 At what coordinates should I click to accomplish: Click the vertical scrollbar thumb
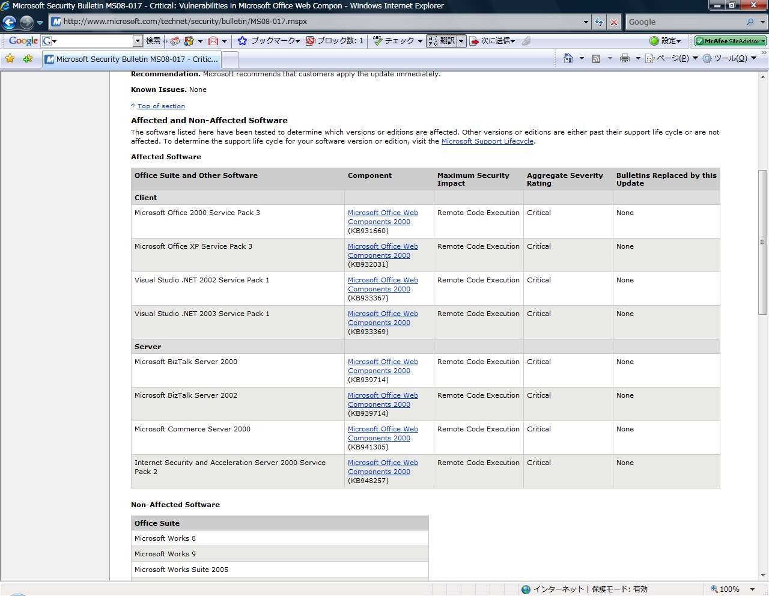[763, 242]
